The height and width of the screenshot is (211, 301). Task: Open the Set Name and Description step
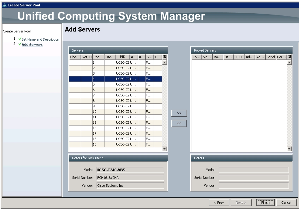pos(40,39)
